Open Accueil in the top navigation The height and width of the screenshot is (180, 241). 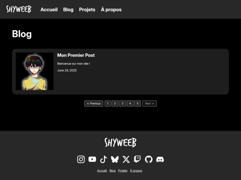click(x=49, y=9)
